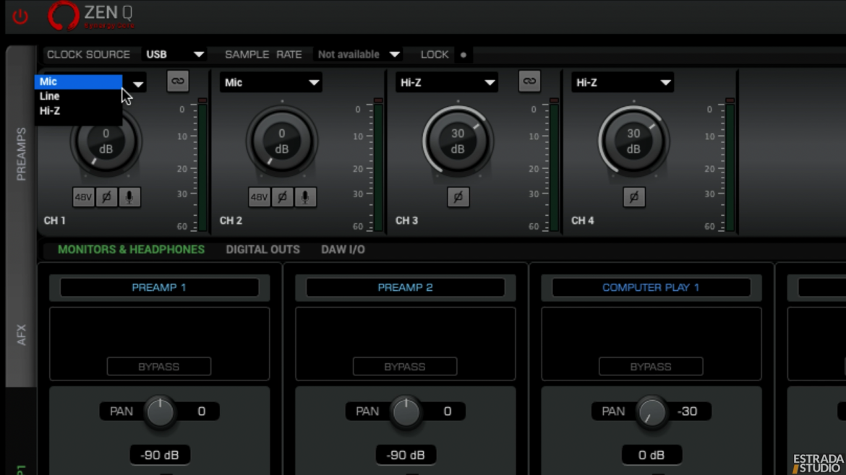The width and height of the screenshot is (846, 475).
Task: Toggle the CH 1/CH 2 link icon
Action: pyautogui.click(x=177, y=82)
